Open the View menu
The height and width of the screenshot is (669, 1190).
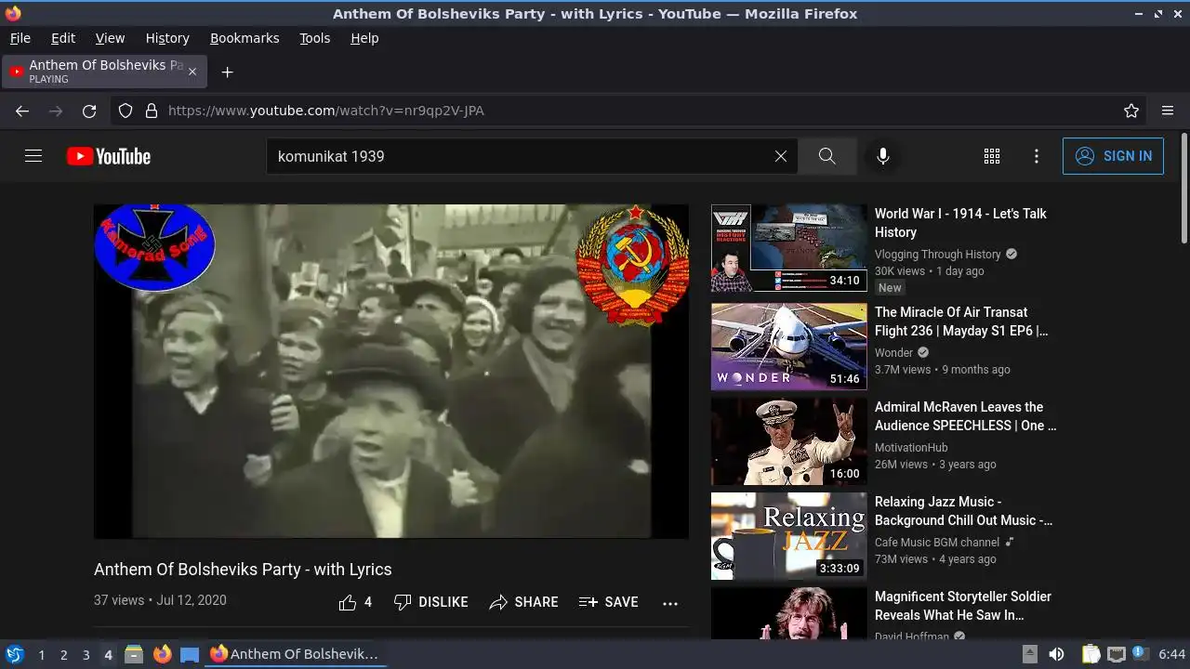[110, 38]
